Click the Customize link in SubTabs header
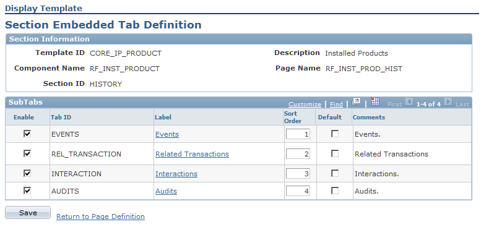Screen dimensions: 481x227 (x=305, y=104)
